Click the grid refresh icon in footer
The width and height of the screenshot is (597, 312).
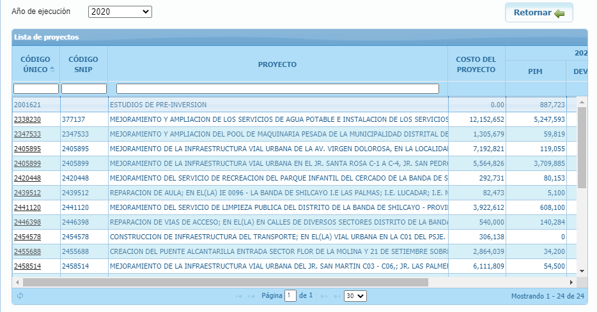(20, 296)
